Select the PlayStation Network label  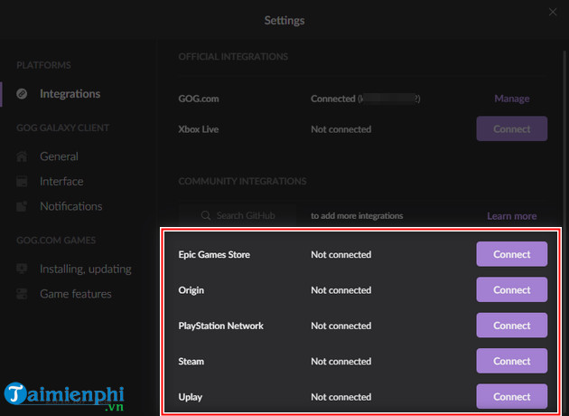(x=220, y=326)
